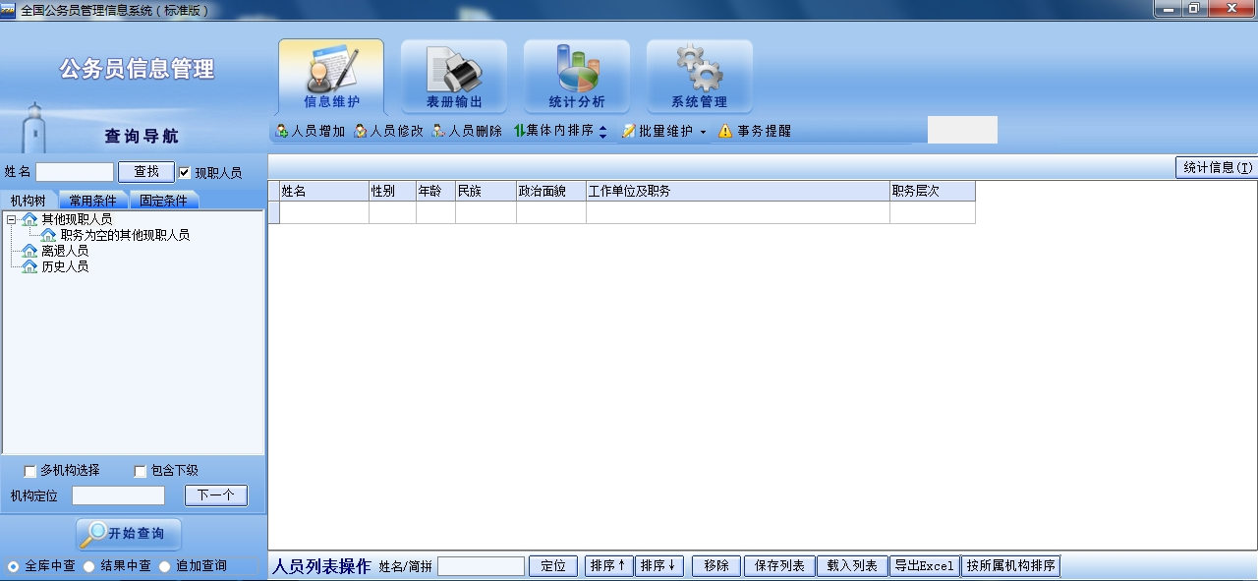Viewport: 1258px width, 581px height.
Task: Switch to the 固定条件 tab
Action: click(x=163, y=201)
